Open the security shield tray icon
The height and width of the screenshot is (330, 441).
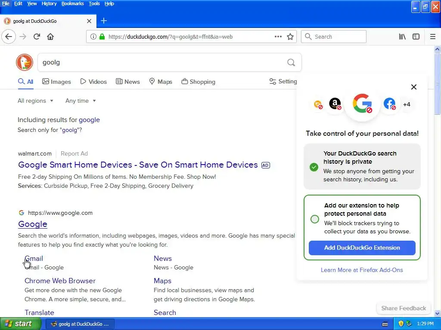point(401,324)
